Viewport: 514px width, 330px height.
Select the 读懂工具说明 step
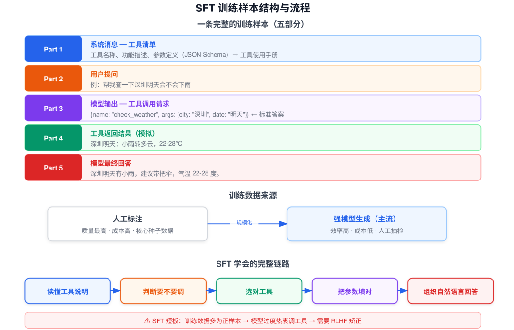68,291
